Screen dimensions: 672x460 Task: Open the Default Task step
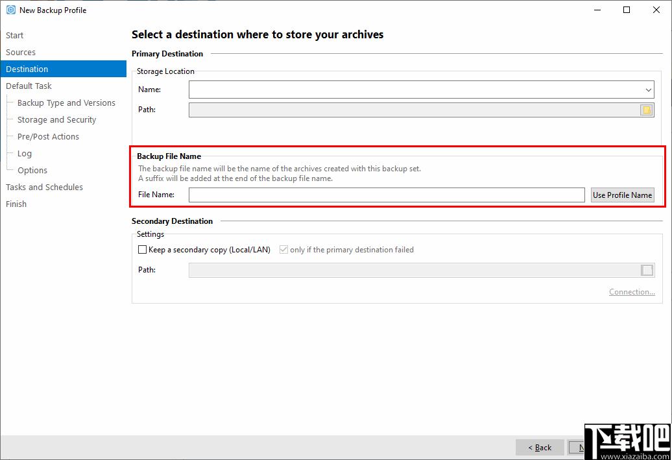pos(29,86)
